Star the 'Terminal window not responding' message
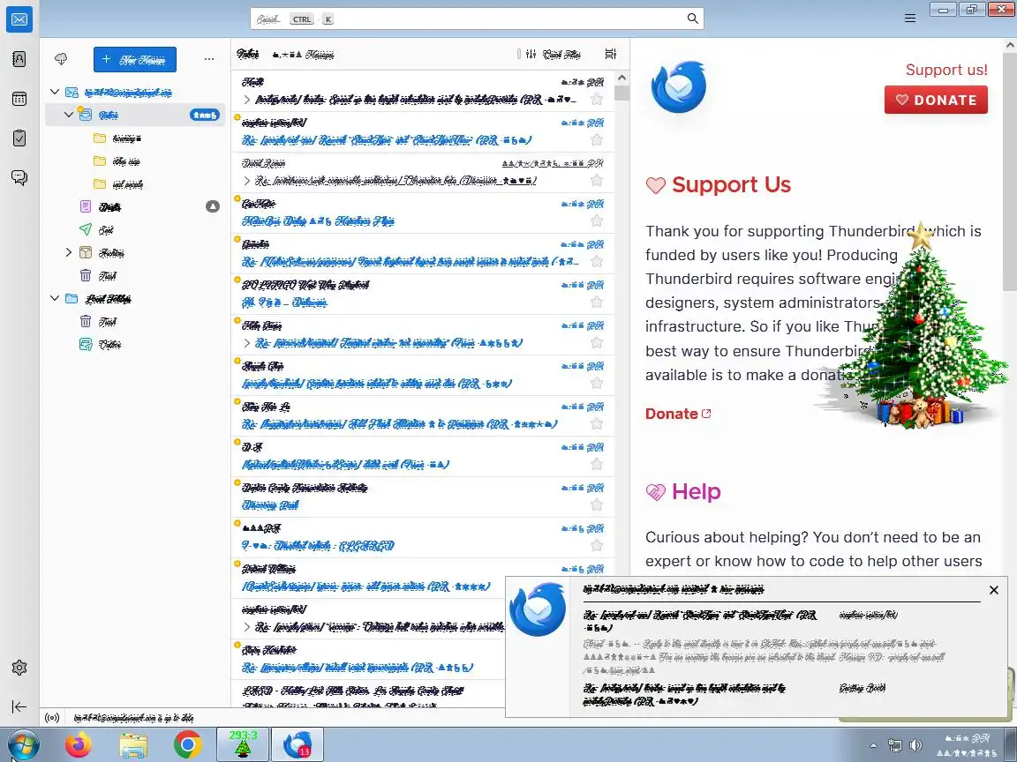Screen dimensions: 1017x762 click(x=597, y=343)
